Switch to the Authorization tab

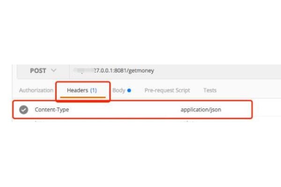click(36, 90)
